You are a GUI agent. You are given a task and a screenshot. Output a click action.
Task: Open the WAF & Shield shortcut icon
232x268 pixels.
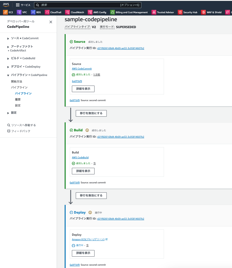(x=203, y=12)
